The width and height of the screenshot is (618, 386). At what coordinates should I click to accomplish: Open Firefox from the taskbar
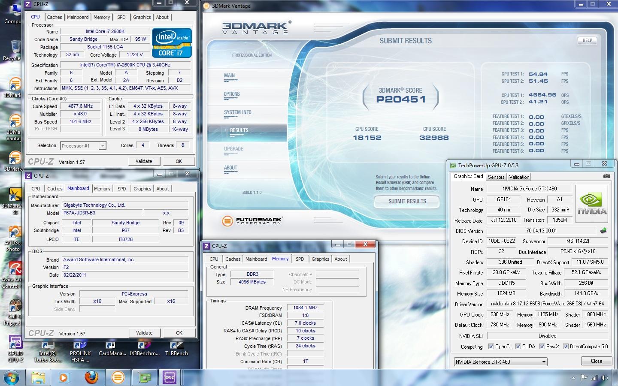(91, 378)
